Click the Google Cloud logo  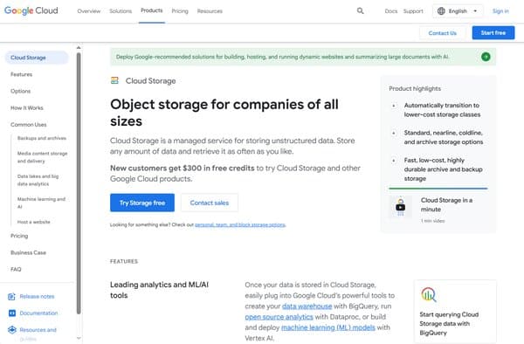coord(31,10)
